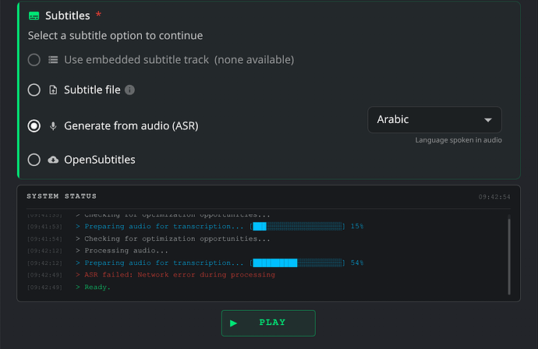Viewport: 538px width, 349px height.
Task: Select the embedded subtitle track radio button
Action: (34, 60)
